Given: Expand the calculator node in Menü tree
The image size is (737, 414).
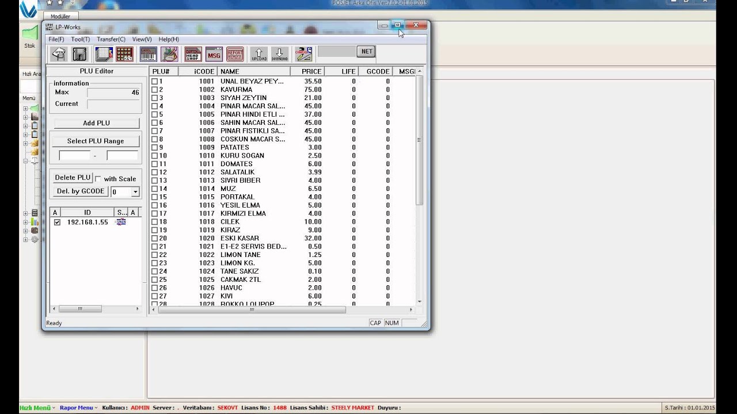Looking at the screenshot, I should click(x=25, y=213).
